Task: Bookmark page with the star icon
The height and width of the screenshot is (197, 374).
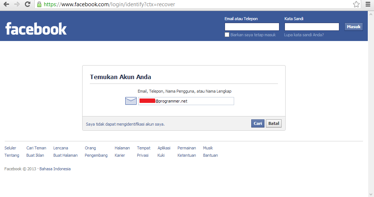Action: tap(356, 4)
